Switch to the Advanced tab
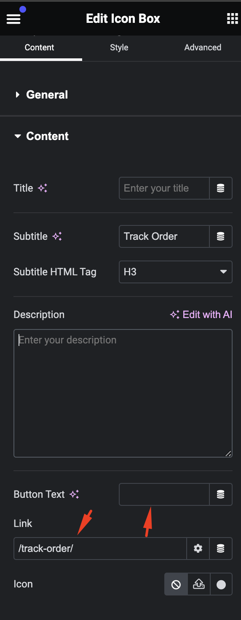Image resolution: width=241 pixels, height=620 pixels. click(x=203, y=47)
